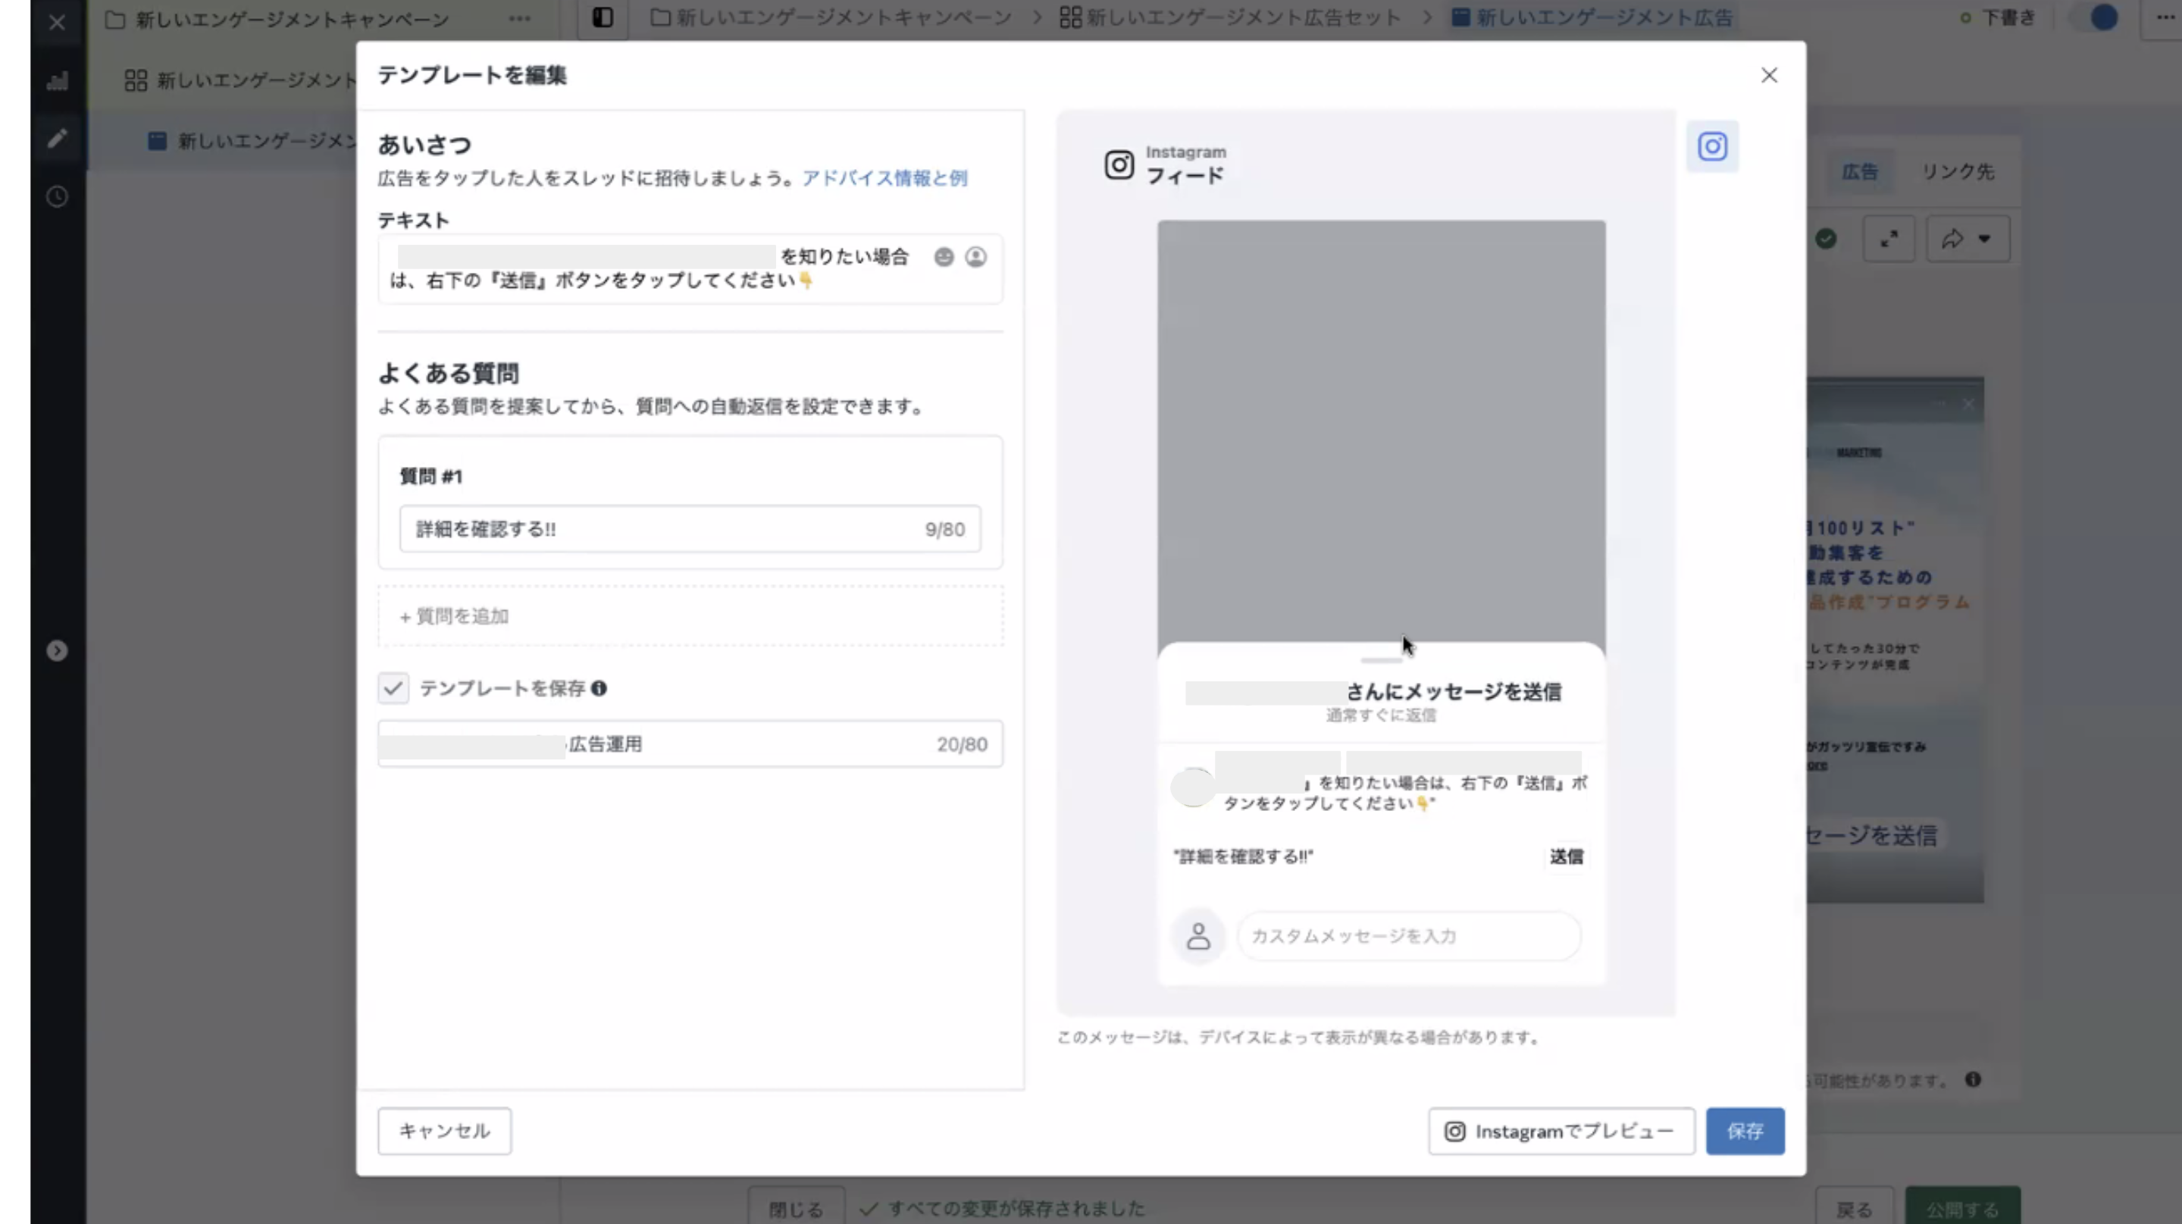Viewport: 2182px width, 1224px height.
Task: Close the template edit dialog
Action: (1769, 75)
